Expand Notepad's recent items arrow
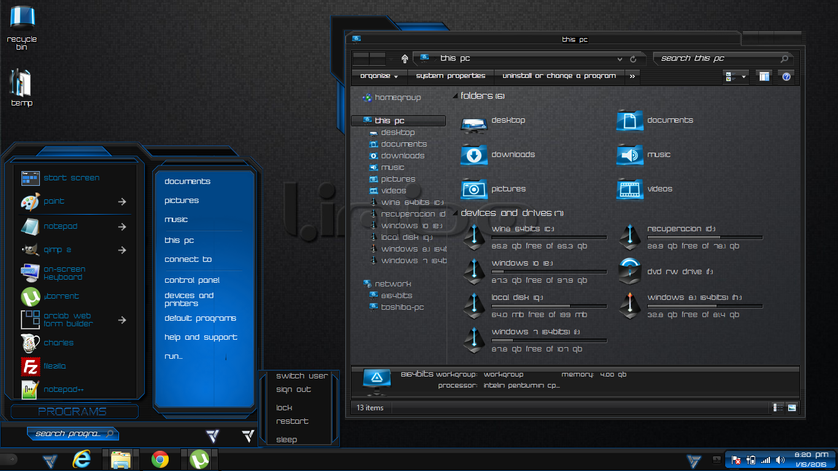 point(123,227)
